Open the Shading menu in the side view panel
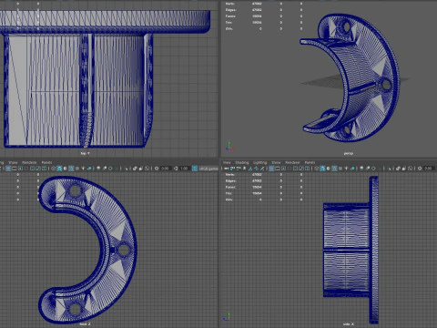Screen dimensions: 437x328 click(x=242, y=162)
